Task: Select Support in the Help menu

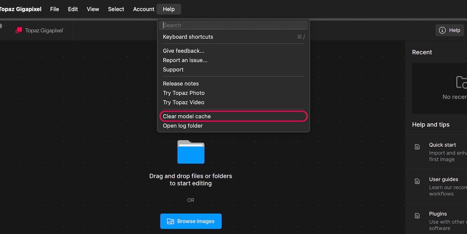Action: (233, 70)
